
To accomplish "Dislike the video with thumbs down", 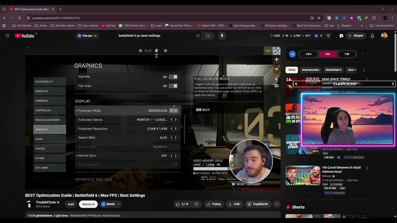I will tap(196, 204).
